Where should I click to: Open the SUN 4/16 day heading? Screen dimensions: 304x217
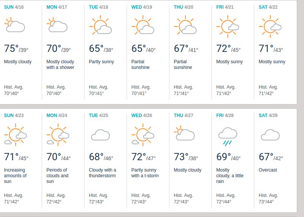click(x=14, y=7)
